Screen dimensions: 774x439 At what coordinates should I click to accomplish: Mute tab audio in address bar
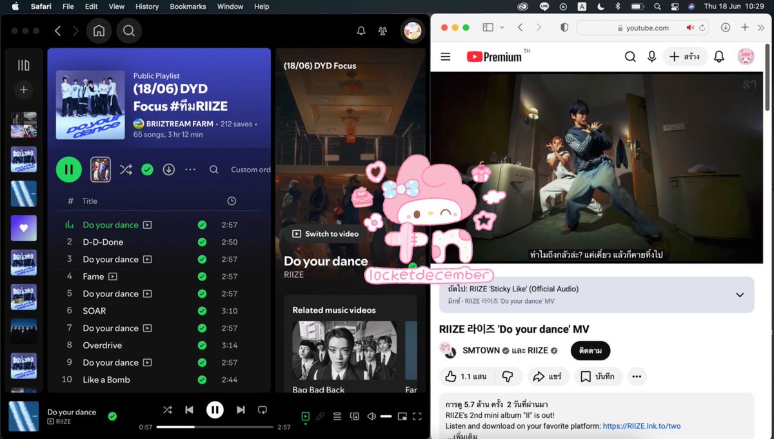690,28
